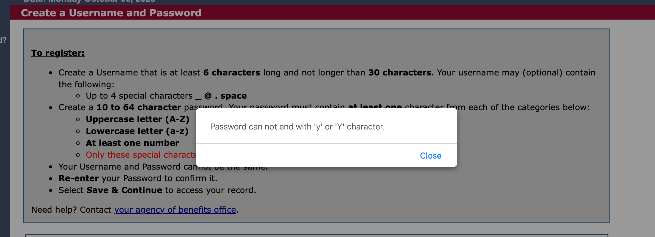Click the bold 'Save & Continue' text

124,190
